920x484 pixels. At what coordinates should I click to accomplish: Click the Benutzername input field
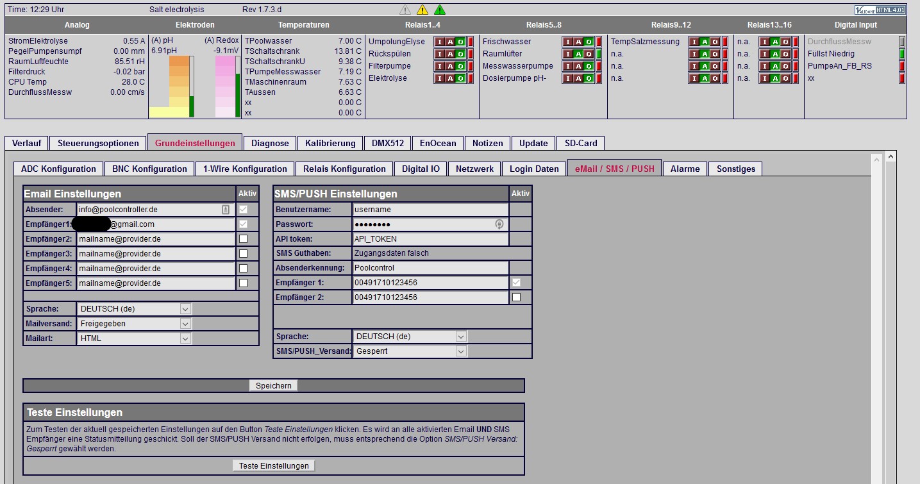[431, 210]
